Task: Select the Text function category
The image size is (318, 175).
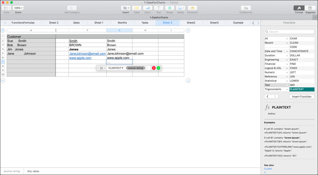Action: tap(276, 85)
